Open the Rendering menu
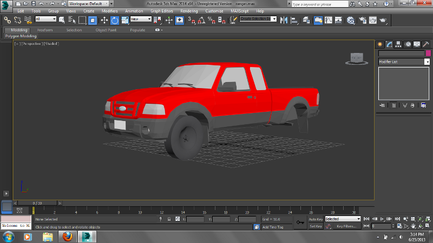The height and width of the screenshot is (243, 433). tap(189, 11)
